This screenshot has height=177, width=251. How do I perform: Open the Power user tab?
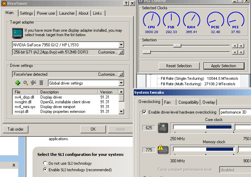(46, 13)
